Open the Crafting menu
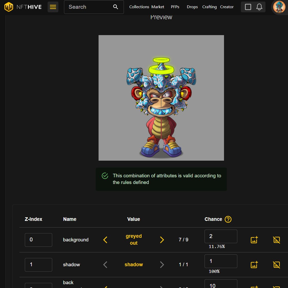This screenshot has width=288, height=288. pos(209,7)
